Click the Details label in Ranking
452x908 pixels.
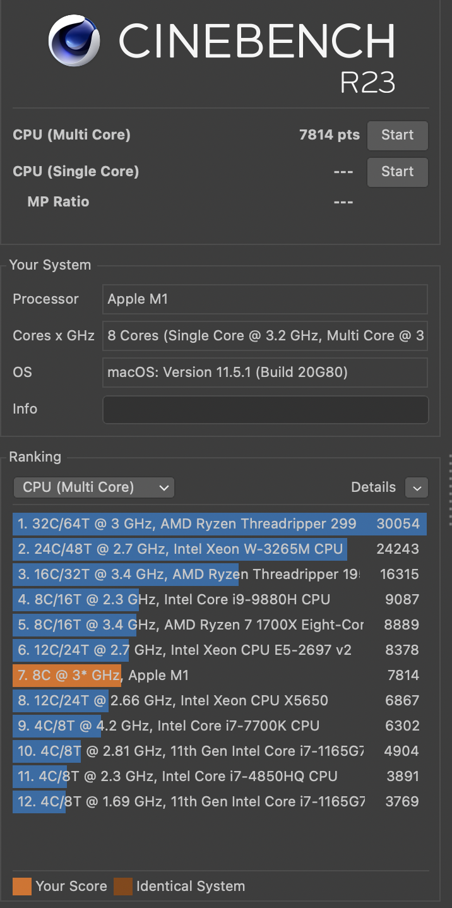(373, 487)
